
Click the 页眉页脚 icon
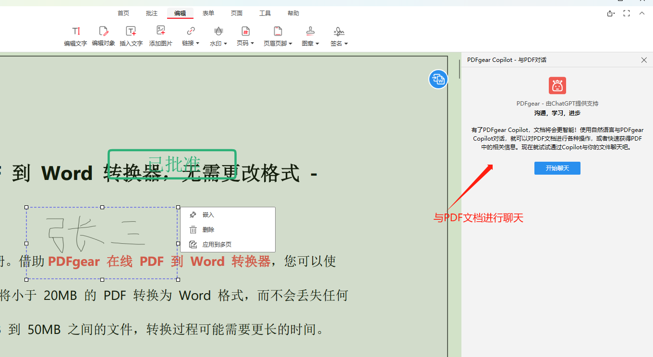[x=278, y=32]
